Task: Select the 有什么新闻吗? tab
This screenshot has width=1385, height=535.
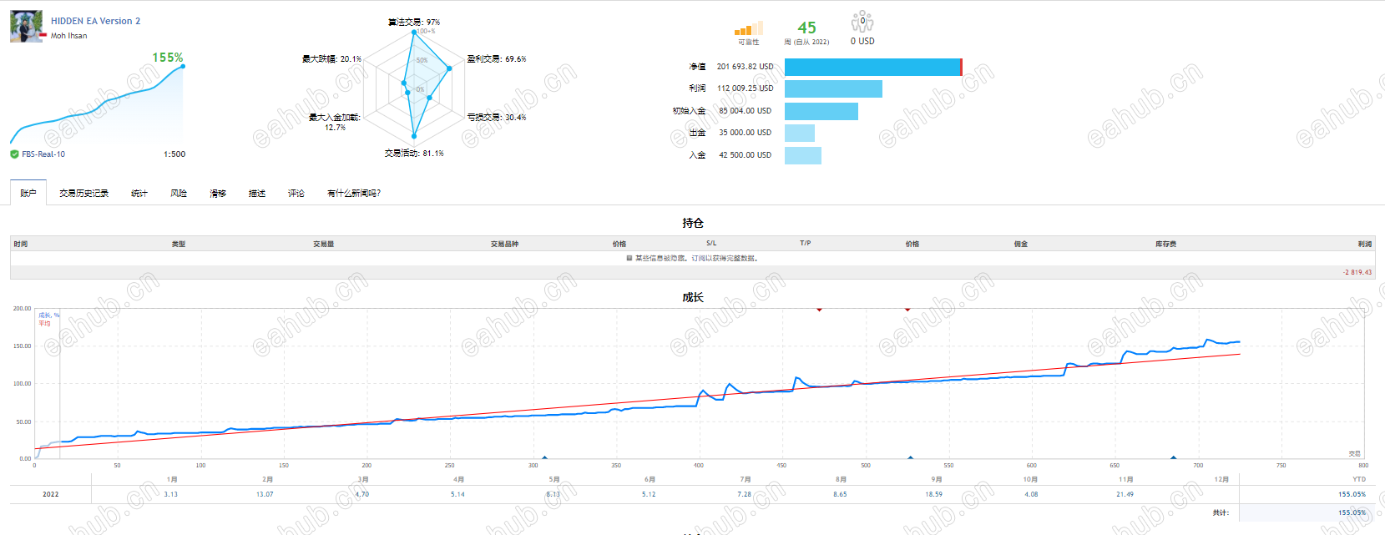Action: pyautogui.click(x=354, y=193)
